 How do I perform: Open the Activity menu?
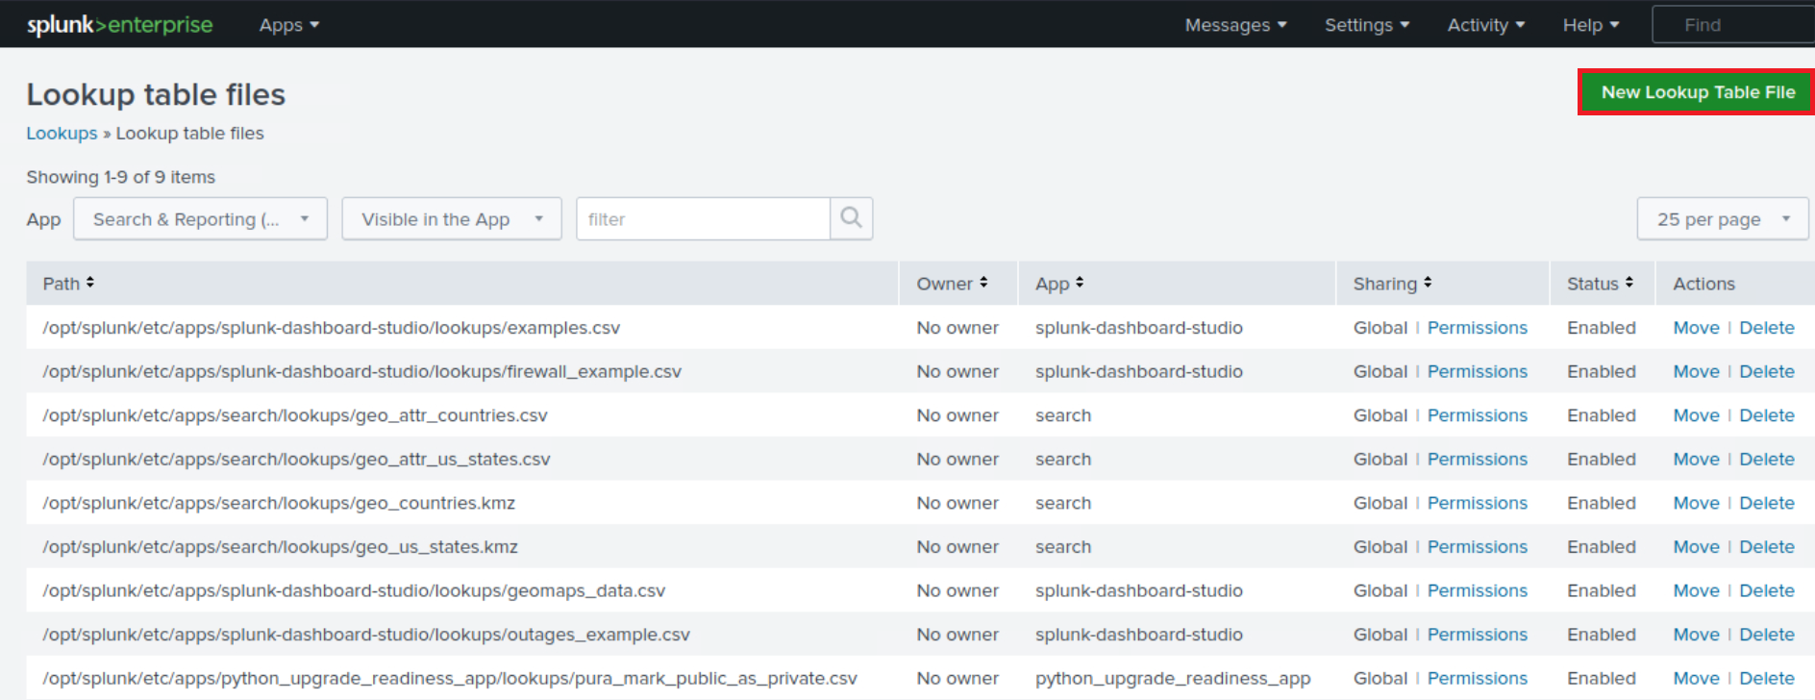click(1485, 25)
